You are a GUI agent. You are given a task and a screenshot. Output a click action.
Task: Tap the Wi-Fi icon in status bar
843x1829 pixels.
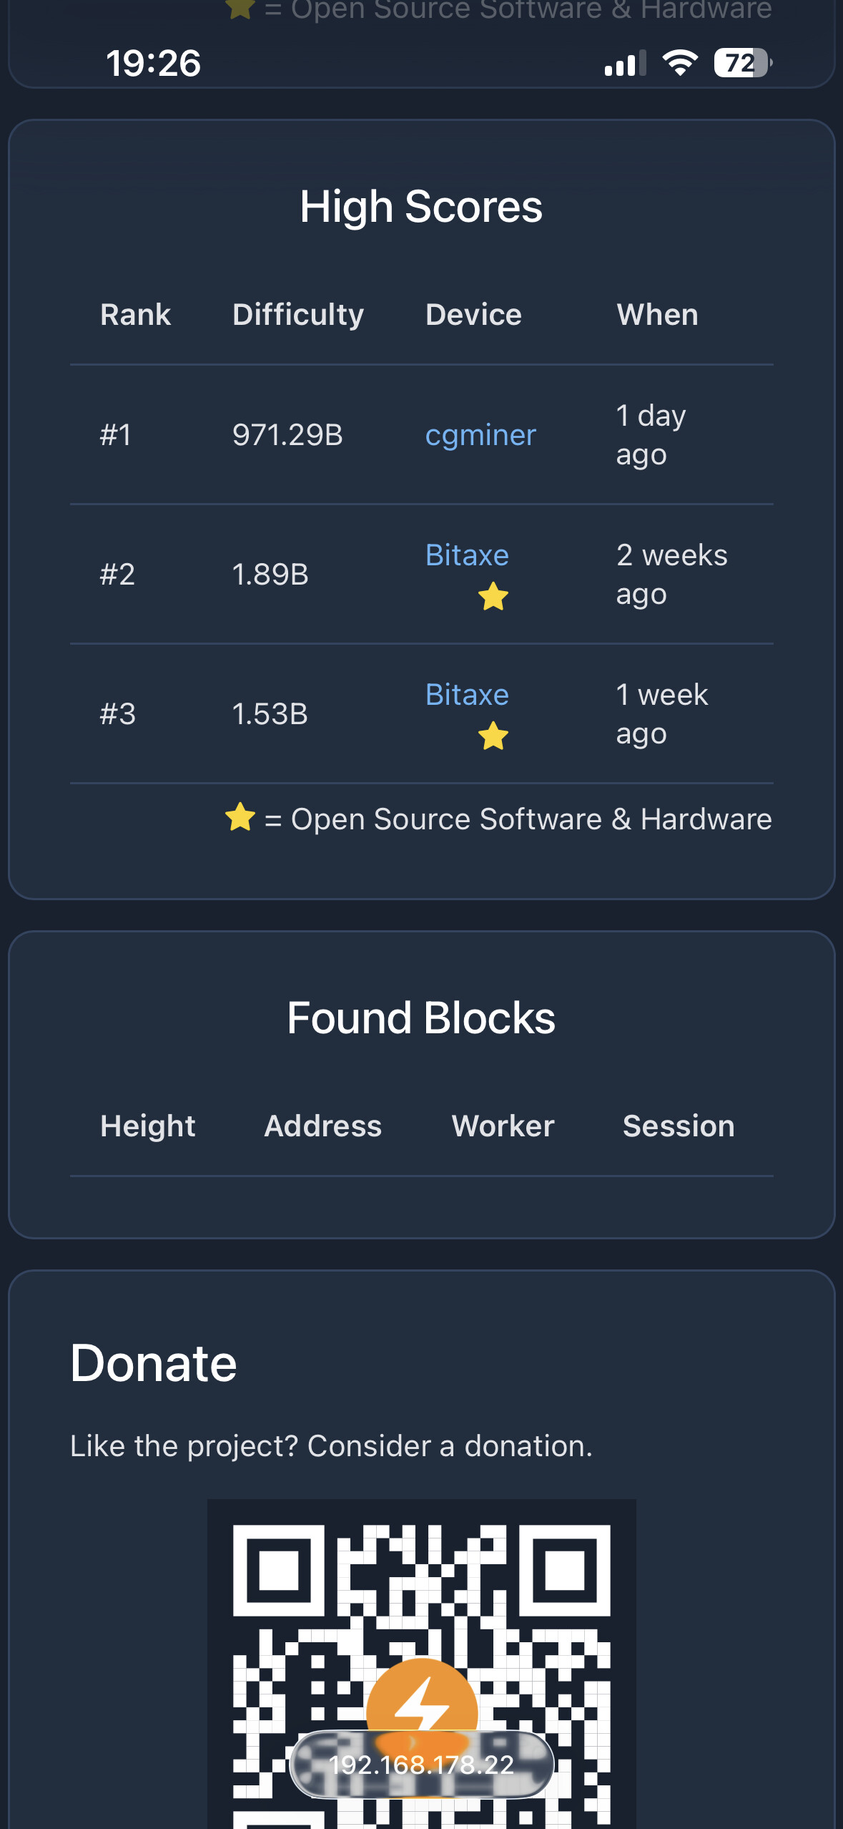tap(680, 63)
